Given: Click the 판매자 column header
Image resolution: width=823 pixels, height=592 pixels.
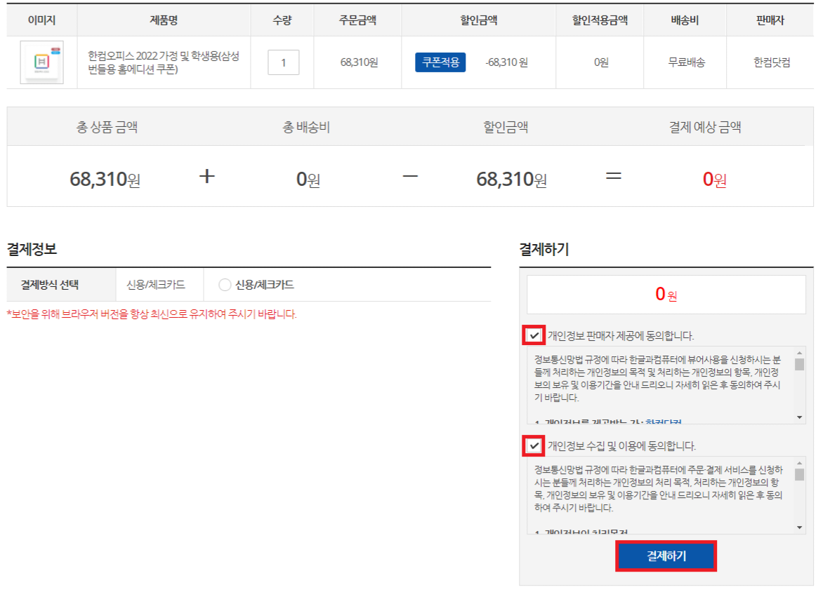Looking at the screenshot, I should (x=770, y=20).
